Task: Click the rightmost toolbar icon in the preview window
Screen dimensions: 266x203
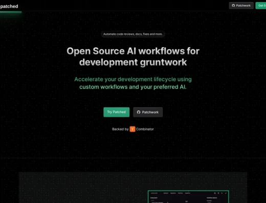Action: tap(226, 193)
